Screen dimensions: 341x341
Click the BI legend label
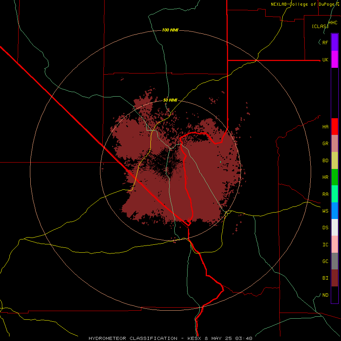tap(325, 278)
